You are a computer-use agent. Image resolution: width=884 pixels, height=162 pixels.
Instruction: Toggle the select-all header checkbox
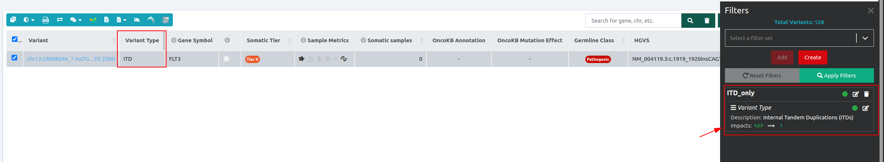15,39
